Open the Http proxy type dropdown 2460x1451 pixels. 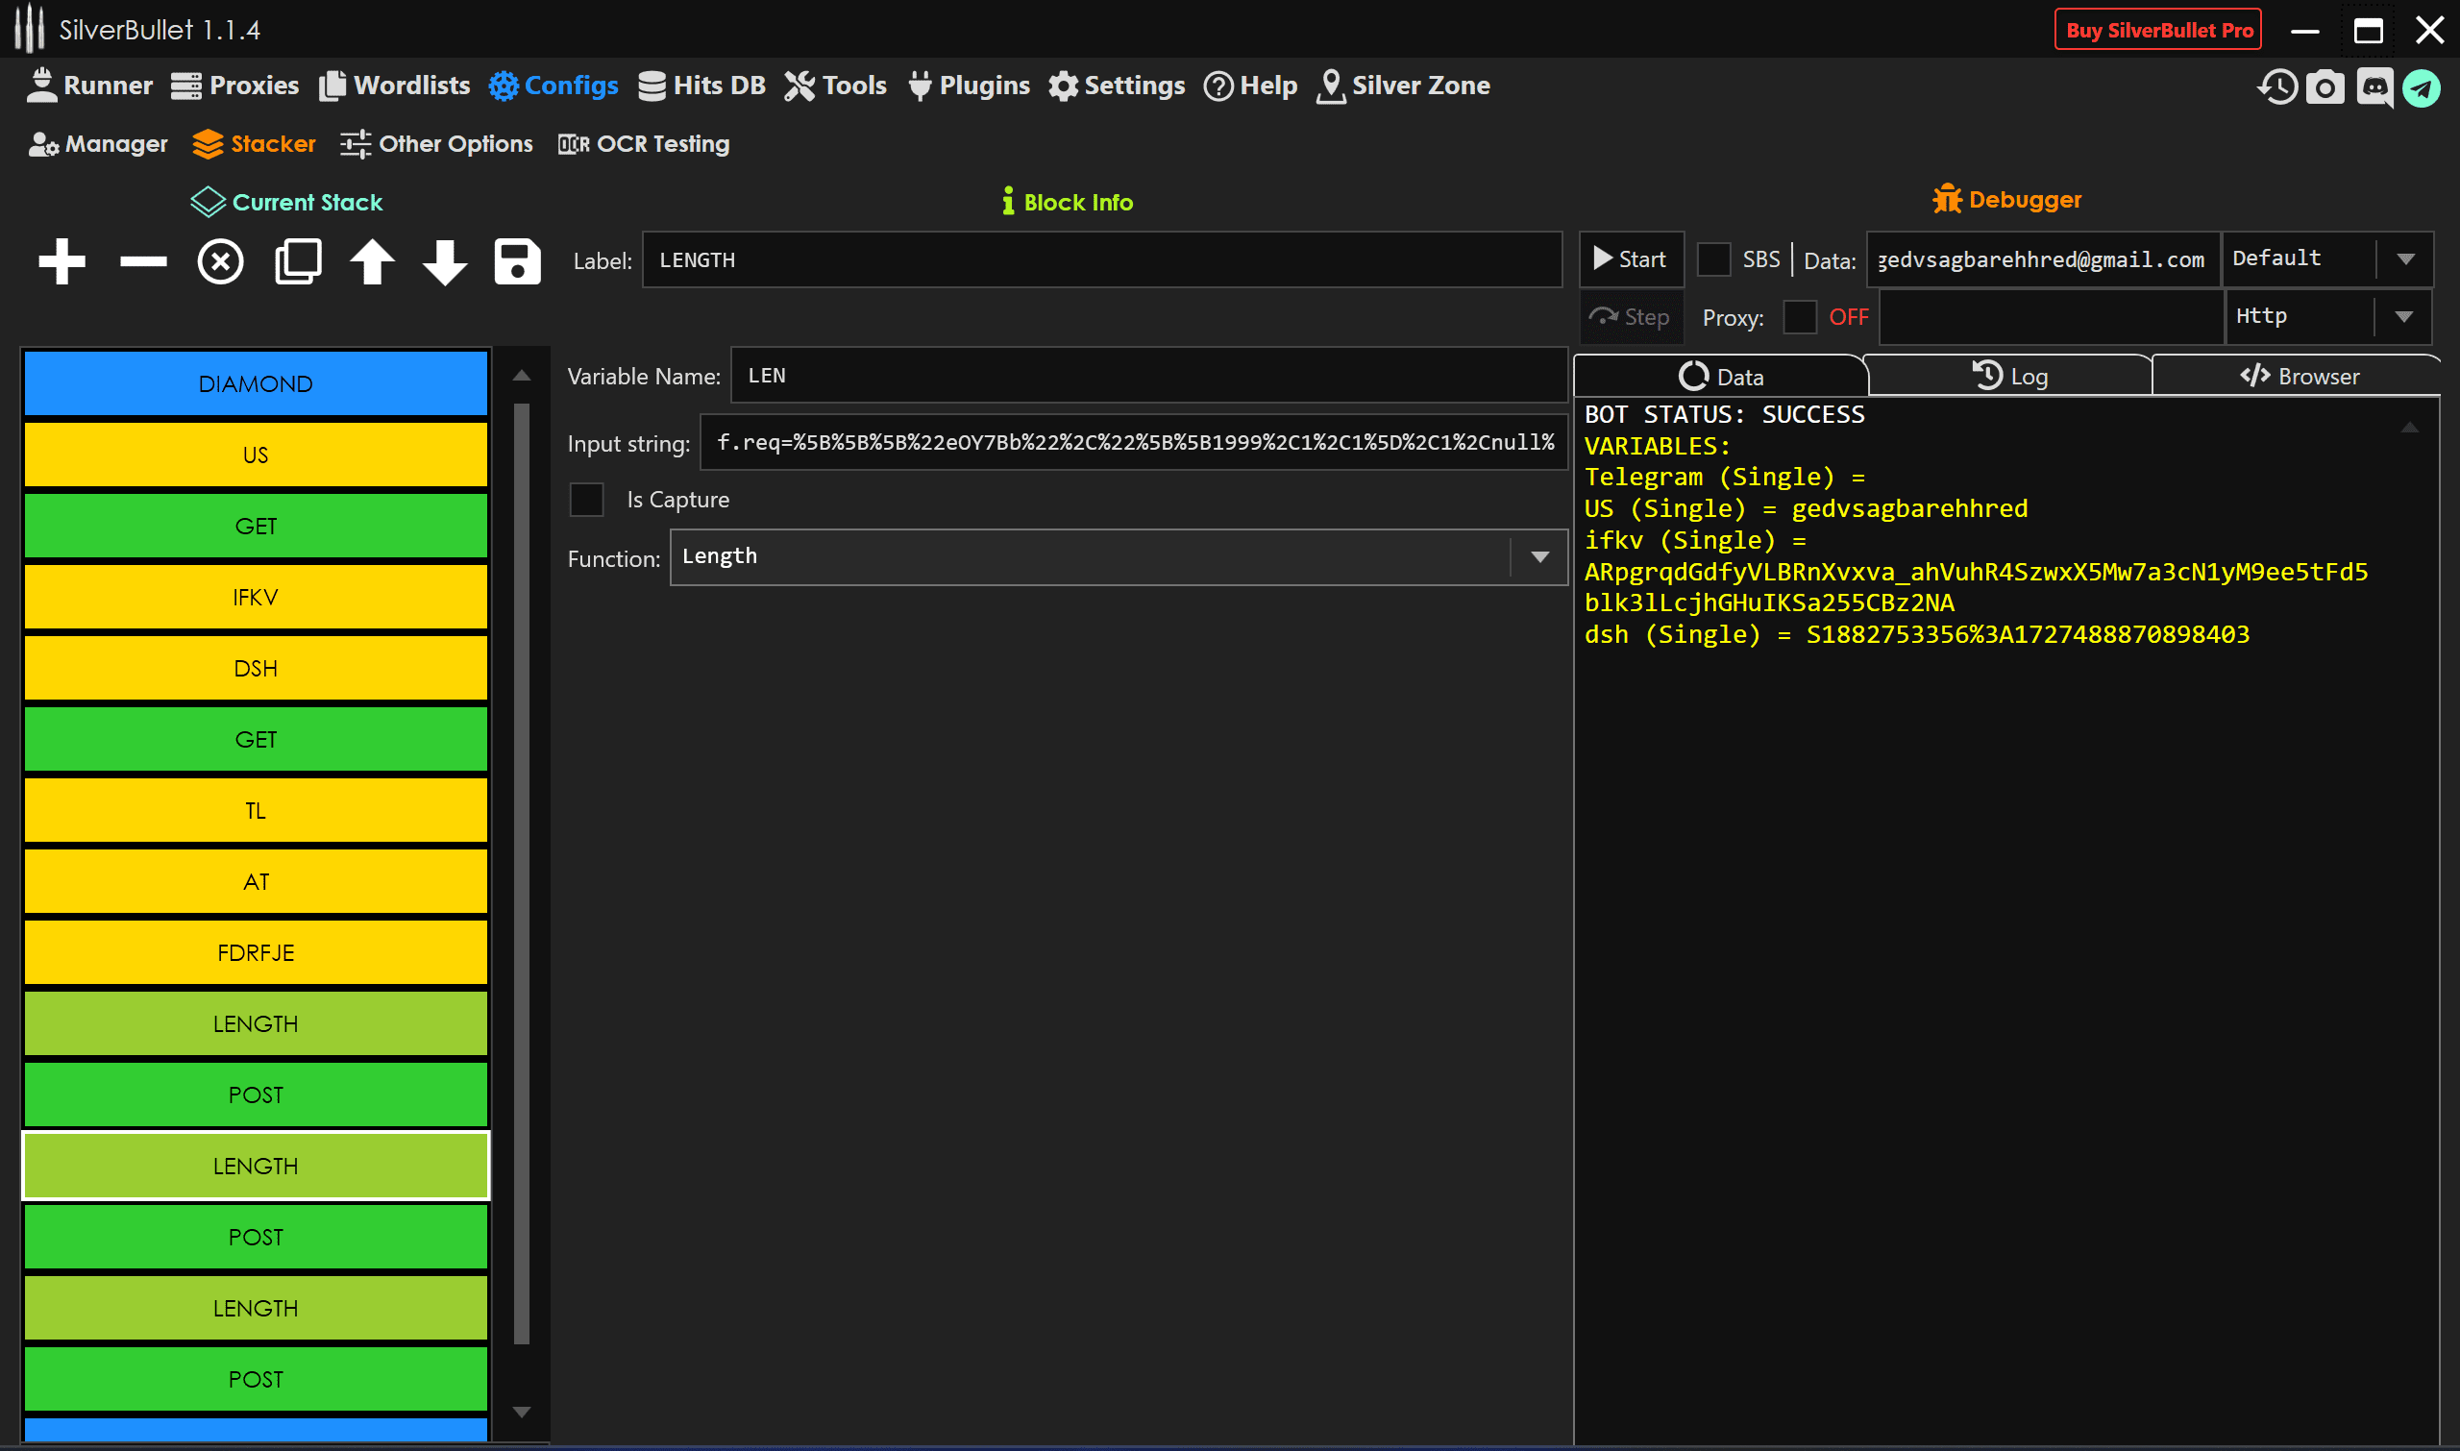click(2402, 317)
